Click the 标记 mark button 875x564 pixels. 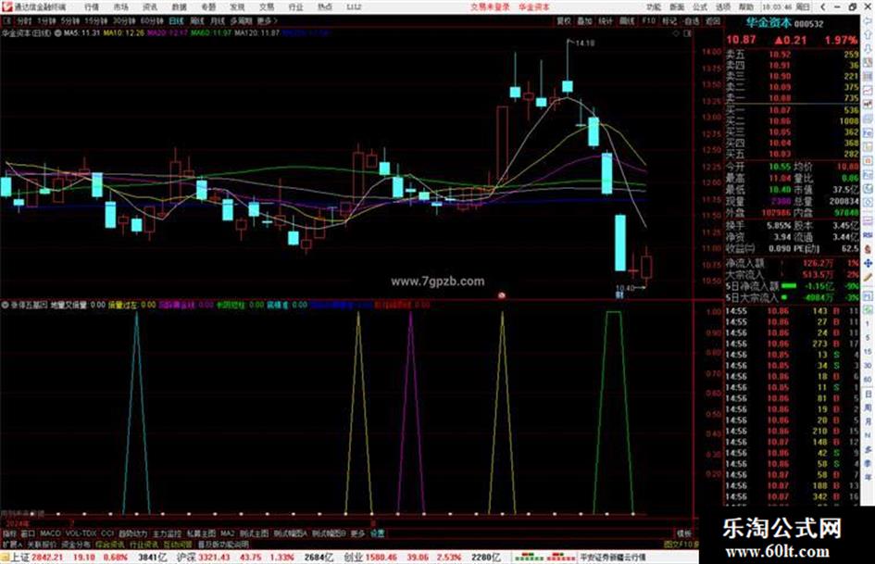(669, 21)
